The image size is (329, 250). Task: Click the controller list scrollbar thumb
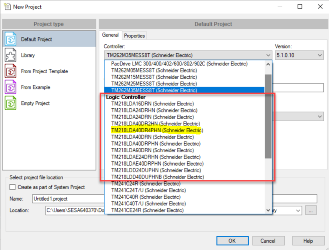(268, 116)
